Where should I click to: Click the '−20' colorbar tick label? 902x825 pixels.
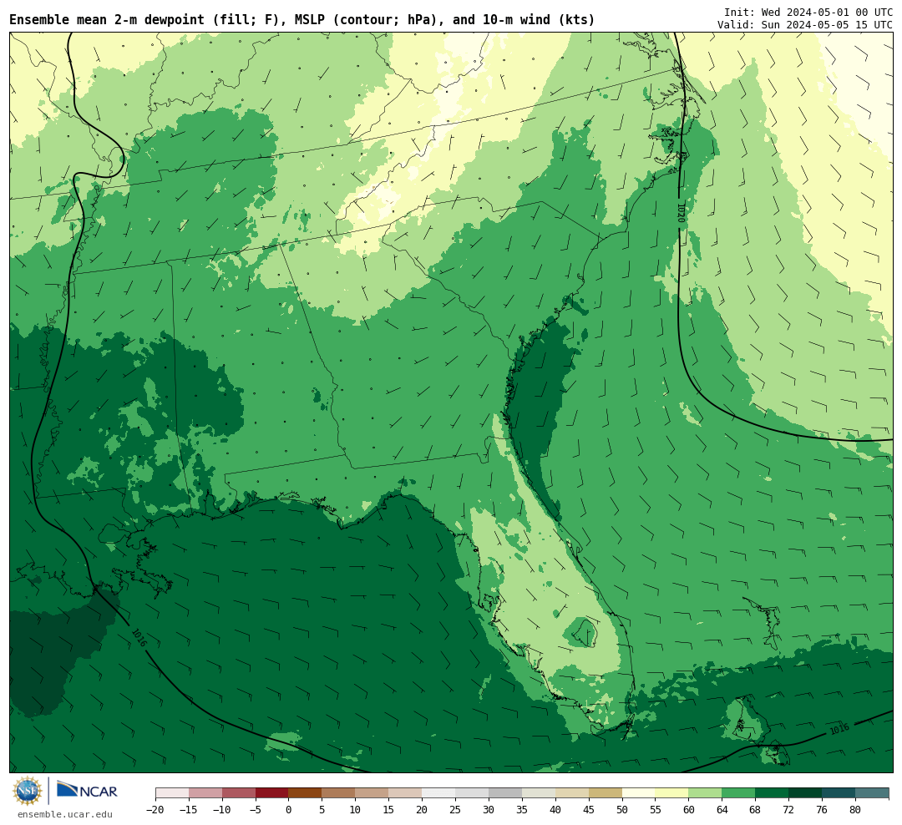pos(155,809)
